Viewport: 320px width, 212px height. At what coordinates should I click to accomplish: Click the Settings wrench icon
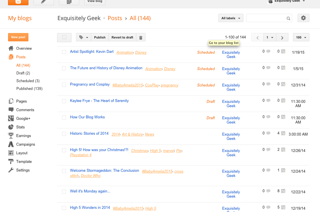point(11,170)
